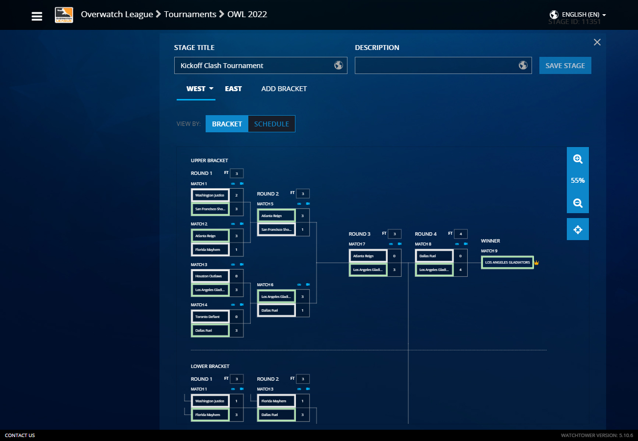Click the camera icon for Match 4

[241, 305]
